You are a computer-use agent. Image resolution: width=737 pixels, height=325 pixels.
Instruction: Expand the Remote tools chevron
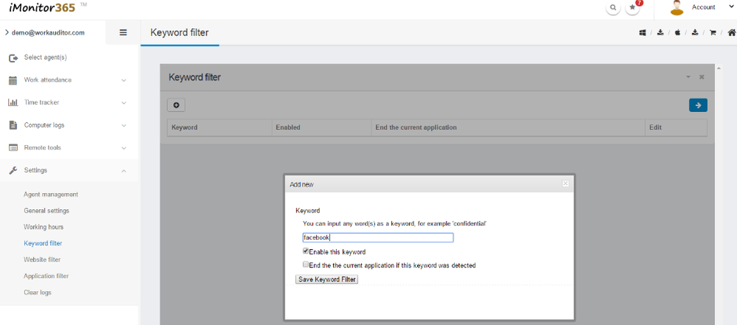(124, 147)
